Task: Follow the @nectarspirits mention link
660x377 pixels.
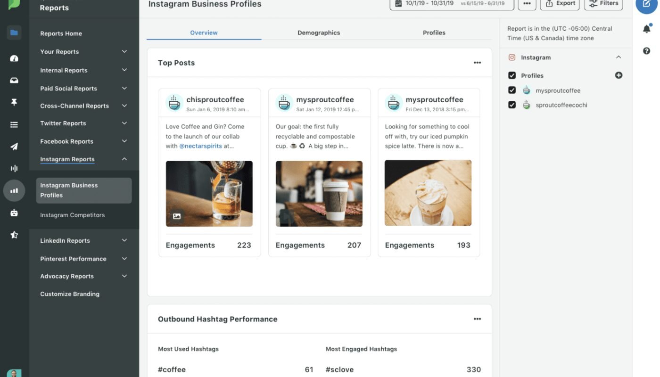Action: click(200, 146)
